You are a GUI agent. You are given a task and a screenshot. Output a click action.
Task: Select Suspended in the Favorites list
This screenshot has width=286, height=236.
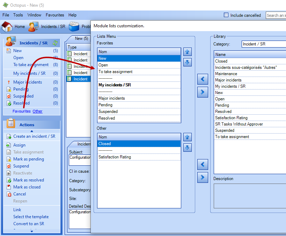(x=139, y=112)
